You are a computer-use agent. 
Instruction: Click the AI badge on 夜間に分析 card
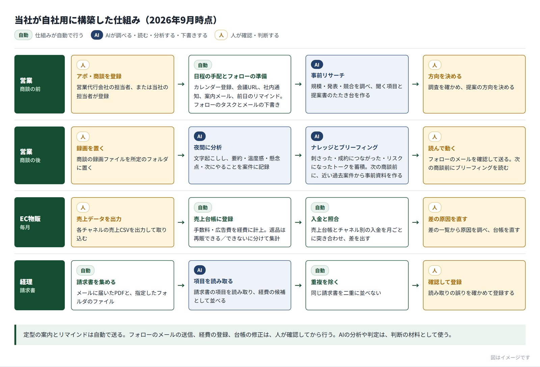coord(200,136)
